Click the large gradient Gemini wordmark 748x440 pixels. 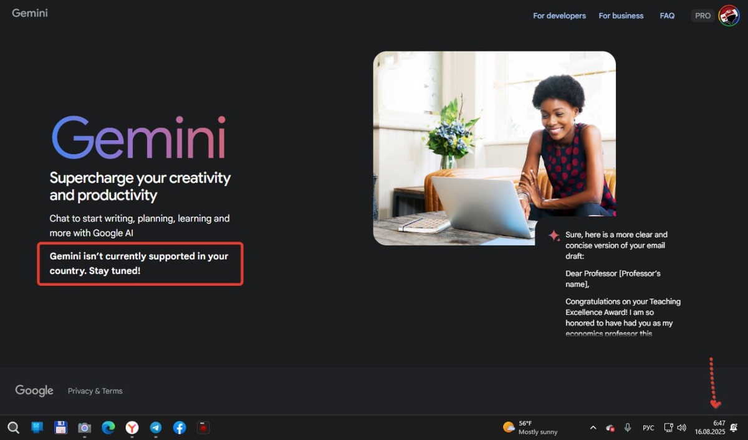click(x=138, y=138)
